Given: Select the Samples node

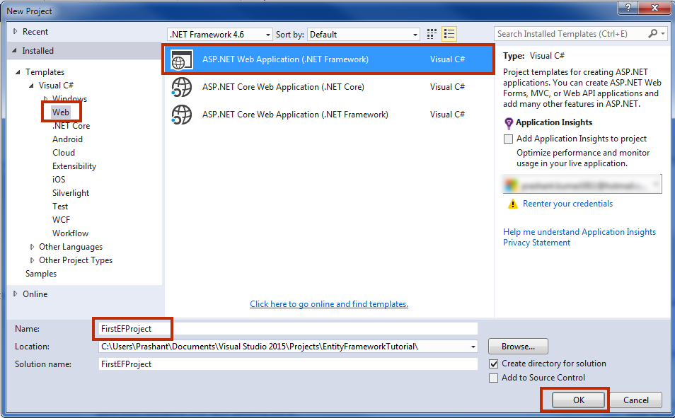Looking at the screenshot, I should [41, 274].
